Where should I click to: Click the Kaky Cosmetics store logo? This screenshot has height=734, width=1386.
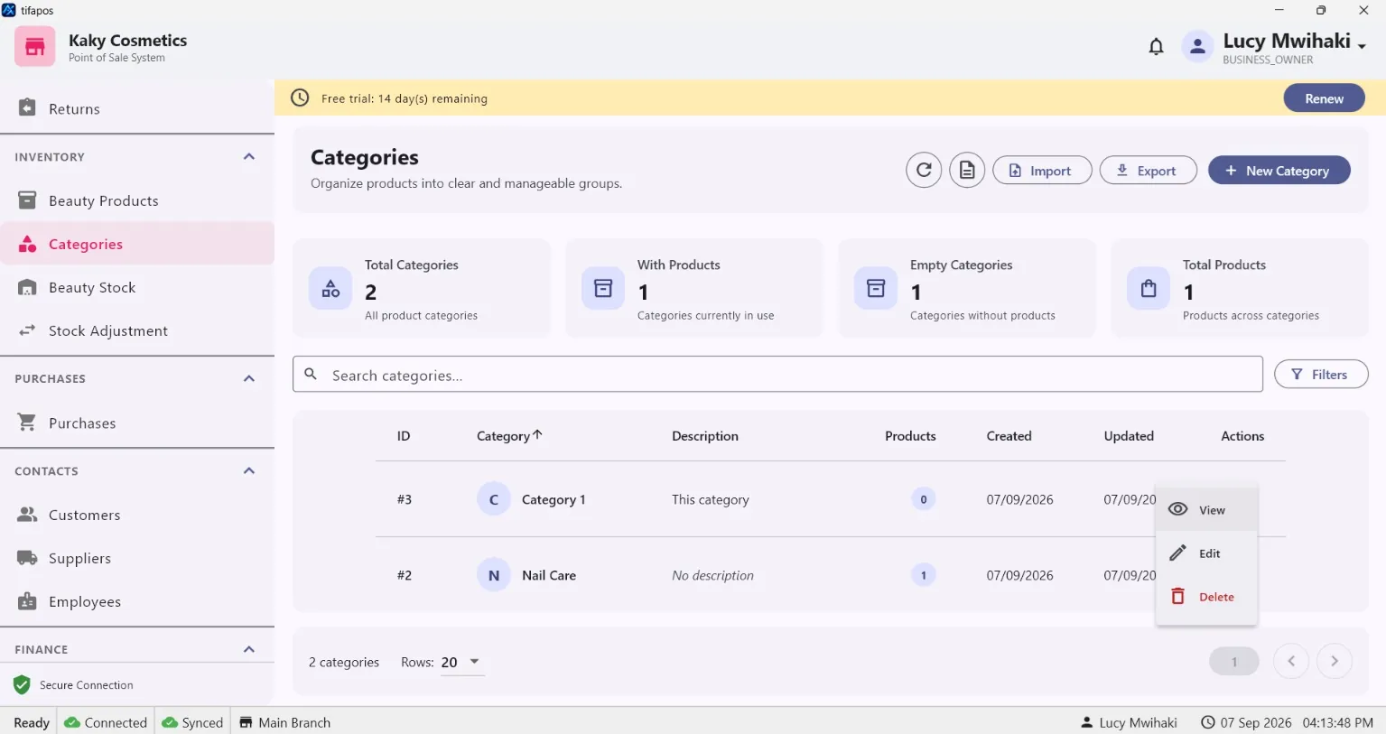click(x=35, y=46)
